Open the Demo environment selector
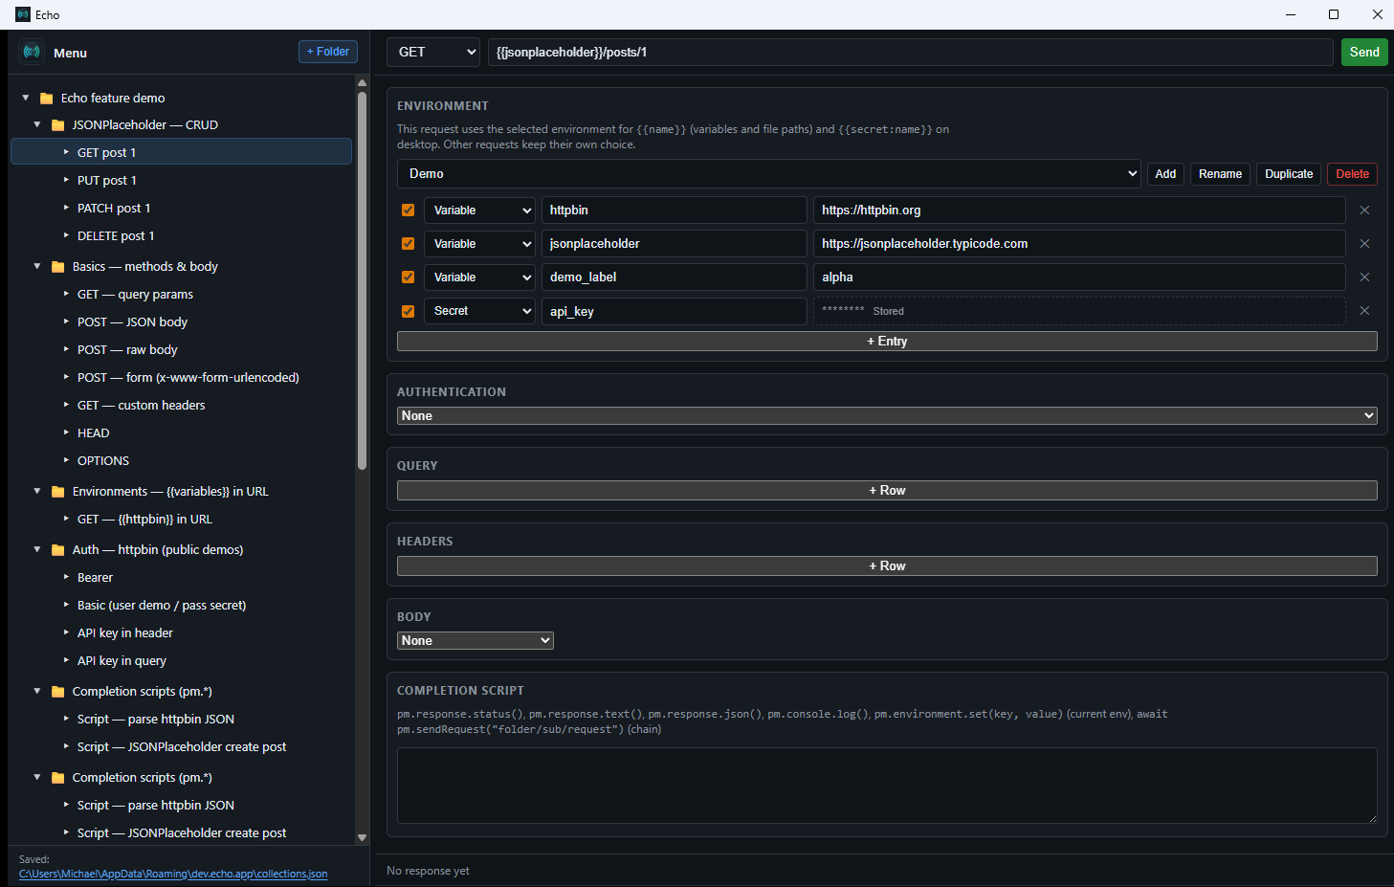Viewport: 1394px width, 887px height. tap(768, 173)
